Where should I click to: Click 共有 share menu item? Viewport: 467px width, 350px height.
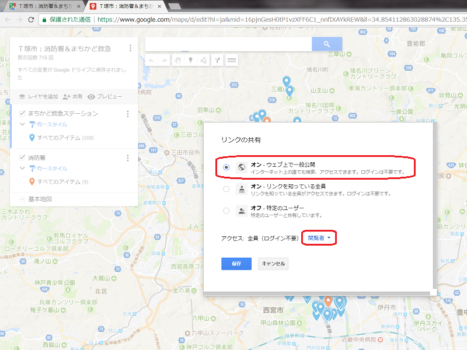point(72,96)
